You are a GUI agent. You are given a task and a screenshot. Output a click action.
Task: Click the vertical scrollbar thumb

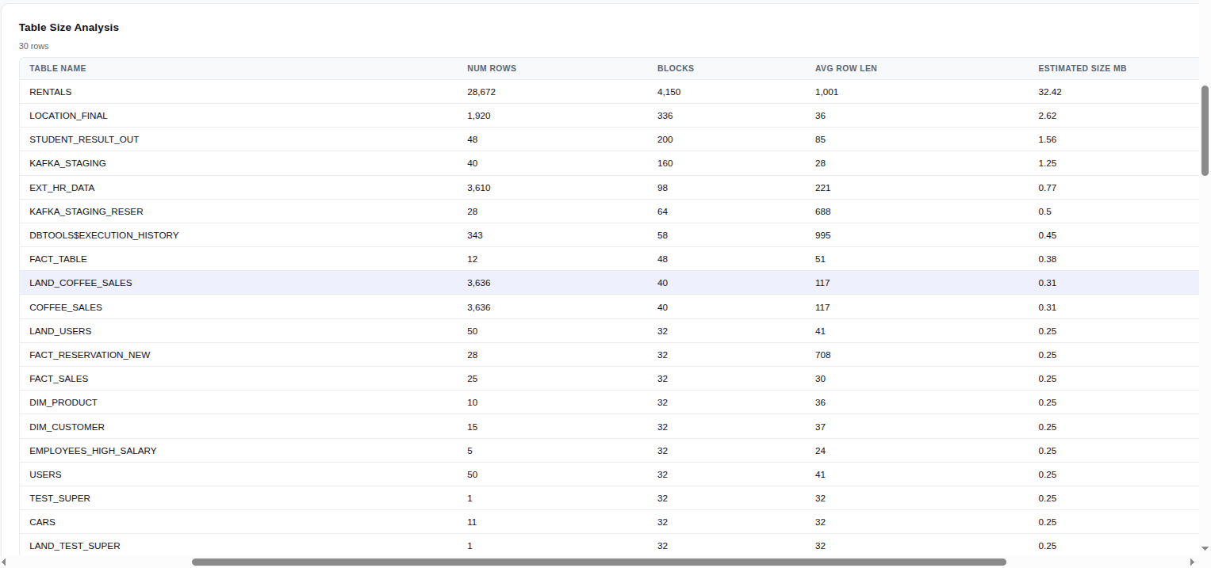coord(1205,131)
